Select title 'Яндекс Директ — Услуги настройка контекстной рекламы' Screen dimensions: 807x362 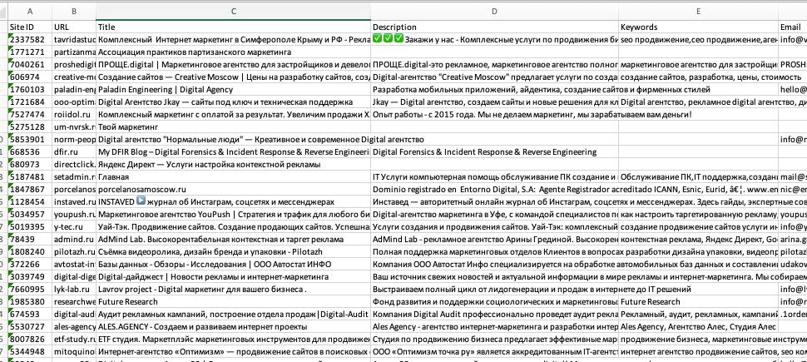click(x=234, y=164)
